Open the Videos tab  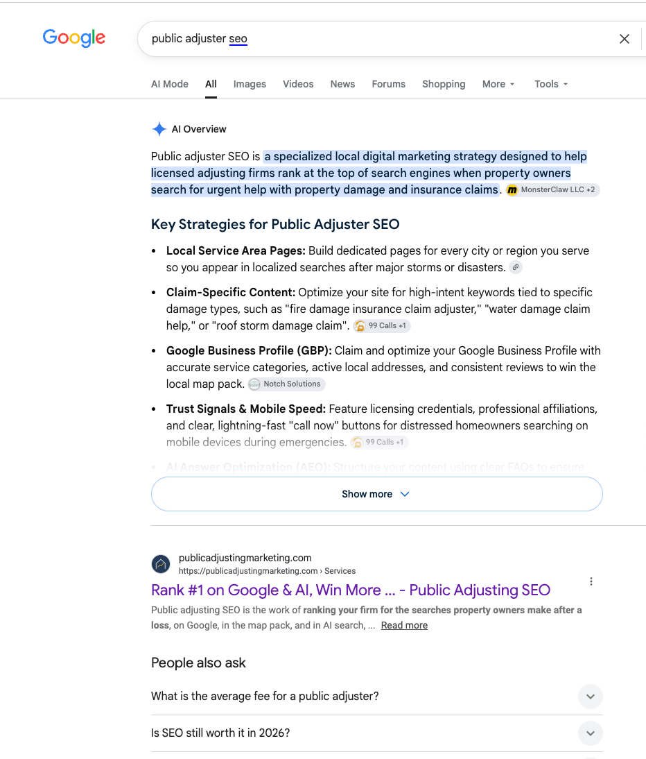click(298, 84)
